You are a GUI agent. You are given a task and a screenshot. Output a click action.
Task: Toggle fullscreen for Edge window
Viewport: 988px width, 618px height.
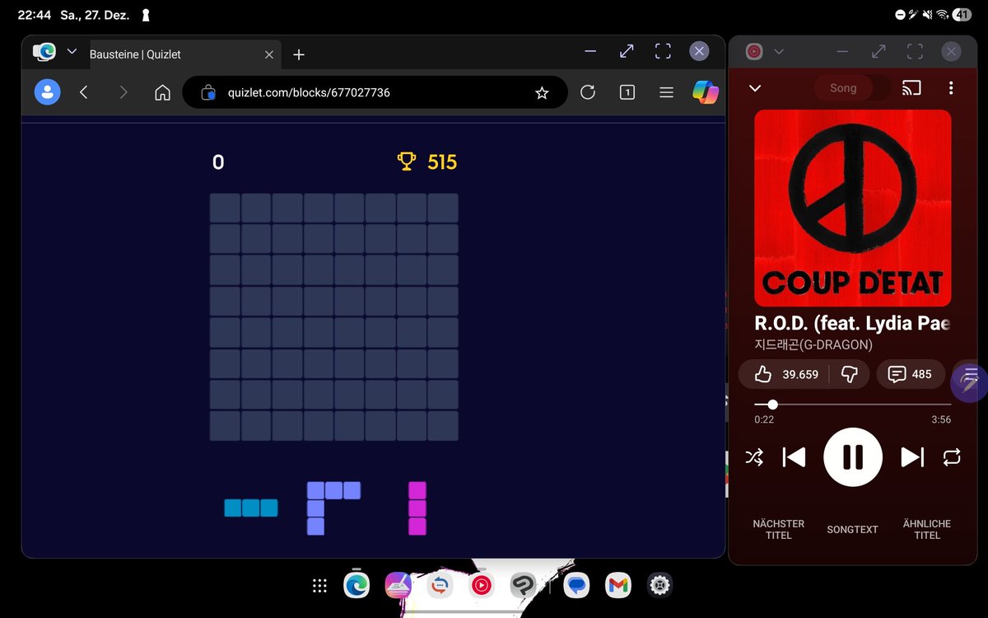pyautogui.click(x=663, y=51)
